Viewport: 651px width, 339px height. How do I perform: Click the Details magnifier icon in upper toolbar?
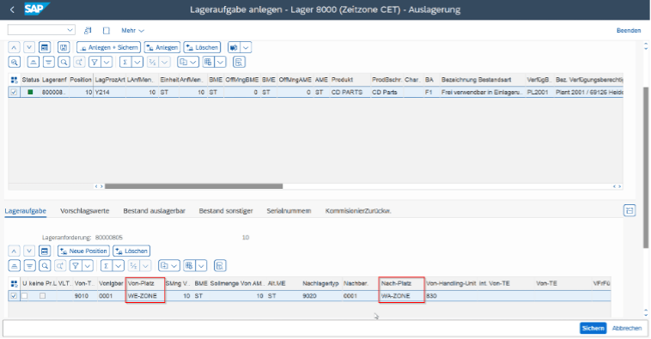coord(14,63)
